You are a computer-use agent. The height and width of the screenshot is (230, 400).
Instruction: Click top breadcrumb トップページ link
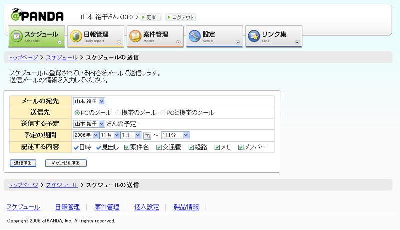[23, 57]
